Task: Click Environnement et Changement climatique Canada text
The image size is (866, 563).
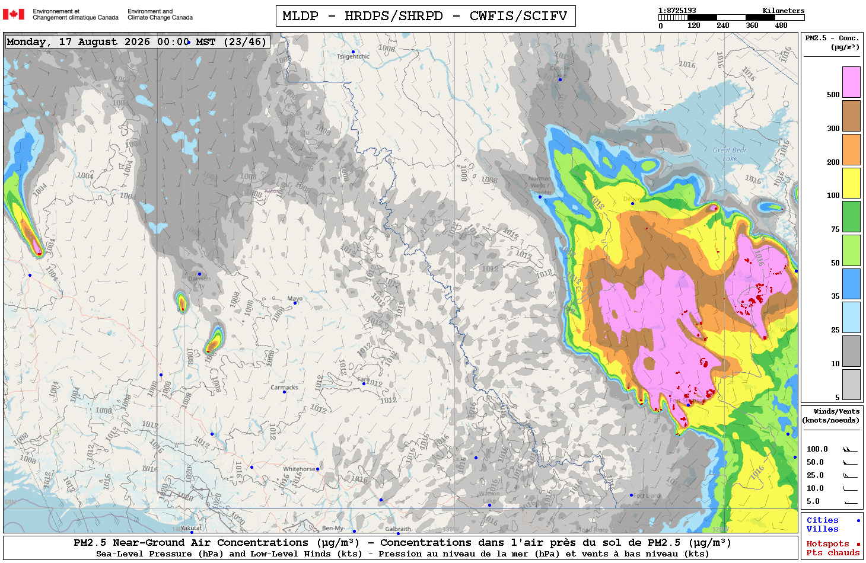Action: (x=75, y=14)
